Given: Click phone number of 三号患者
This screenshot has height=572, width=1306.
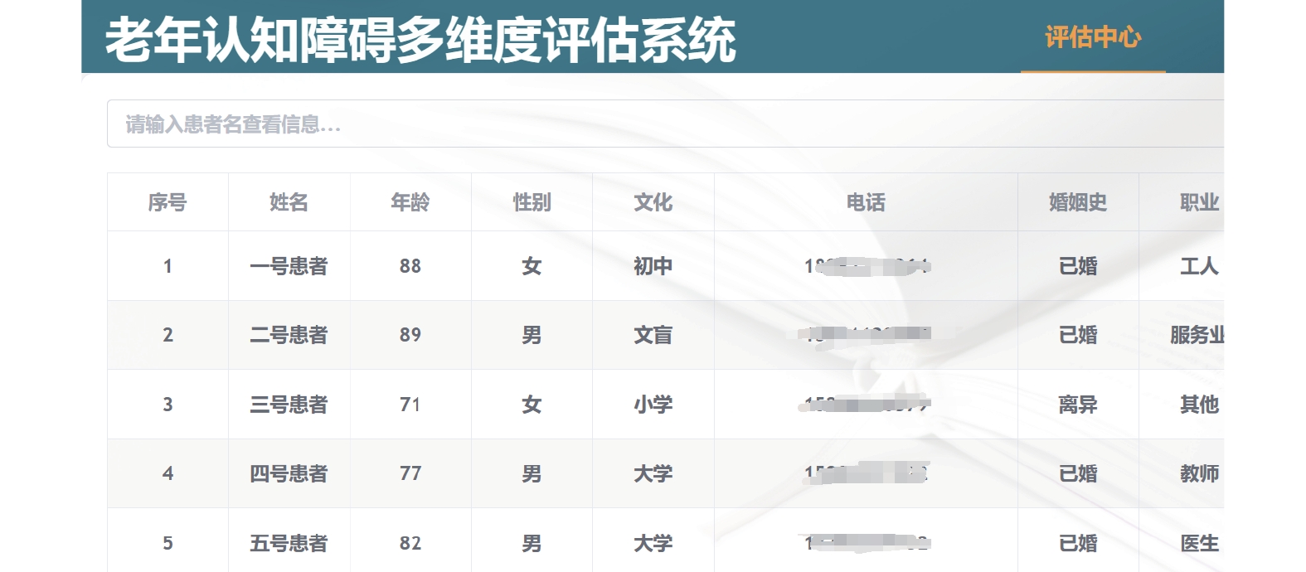Looking at the screenshot, I should pyautogui.click(x=865, y=405).
